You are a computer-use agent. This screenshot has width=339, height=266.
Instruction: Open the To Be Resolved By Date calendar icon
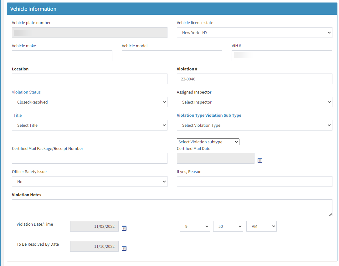pyautogui.click(x=124, y=248)
